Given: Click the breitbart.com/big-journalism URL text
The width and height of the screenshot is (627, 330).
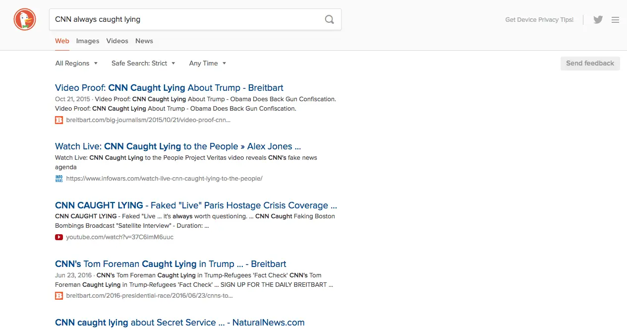Looking at the screenshot, I should coord(148,120).
